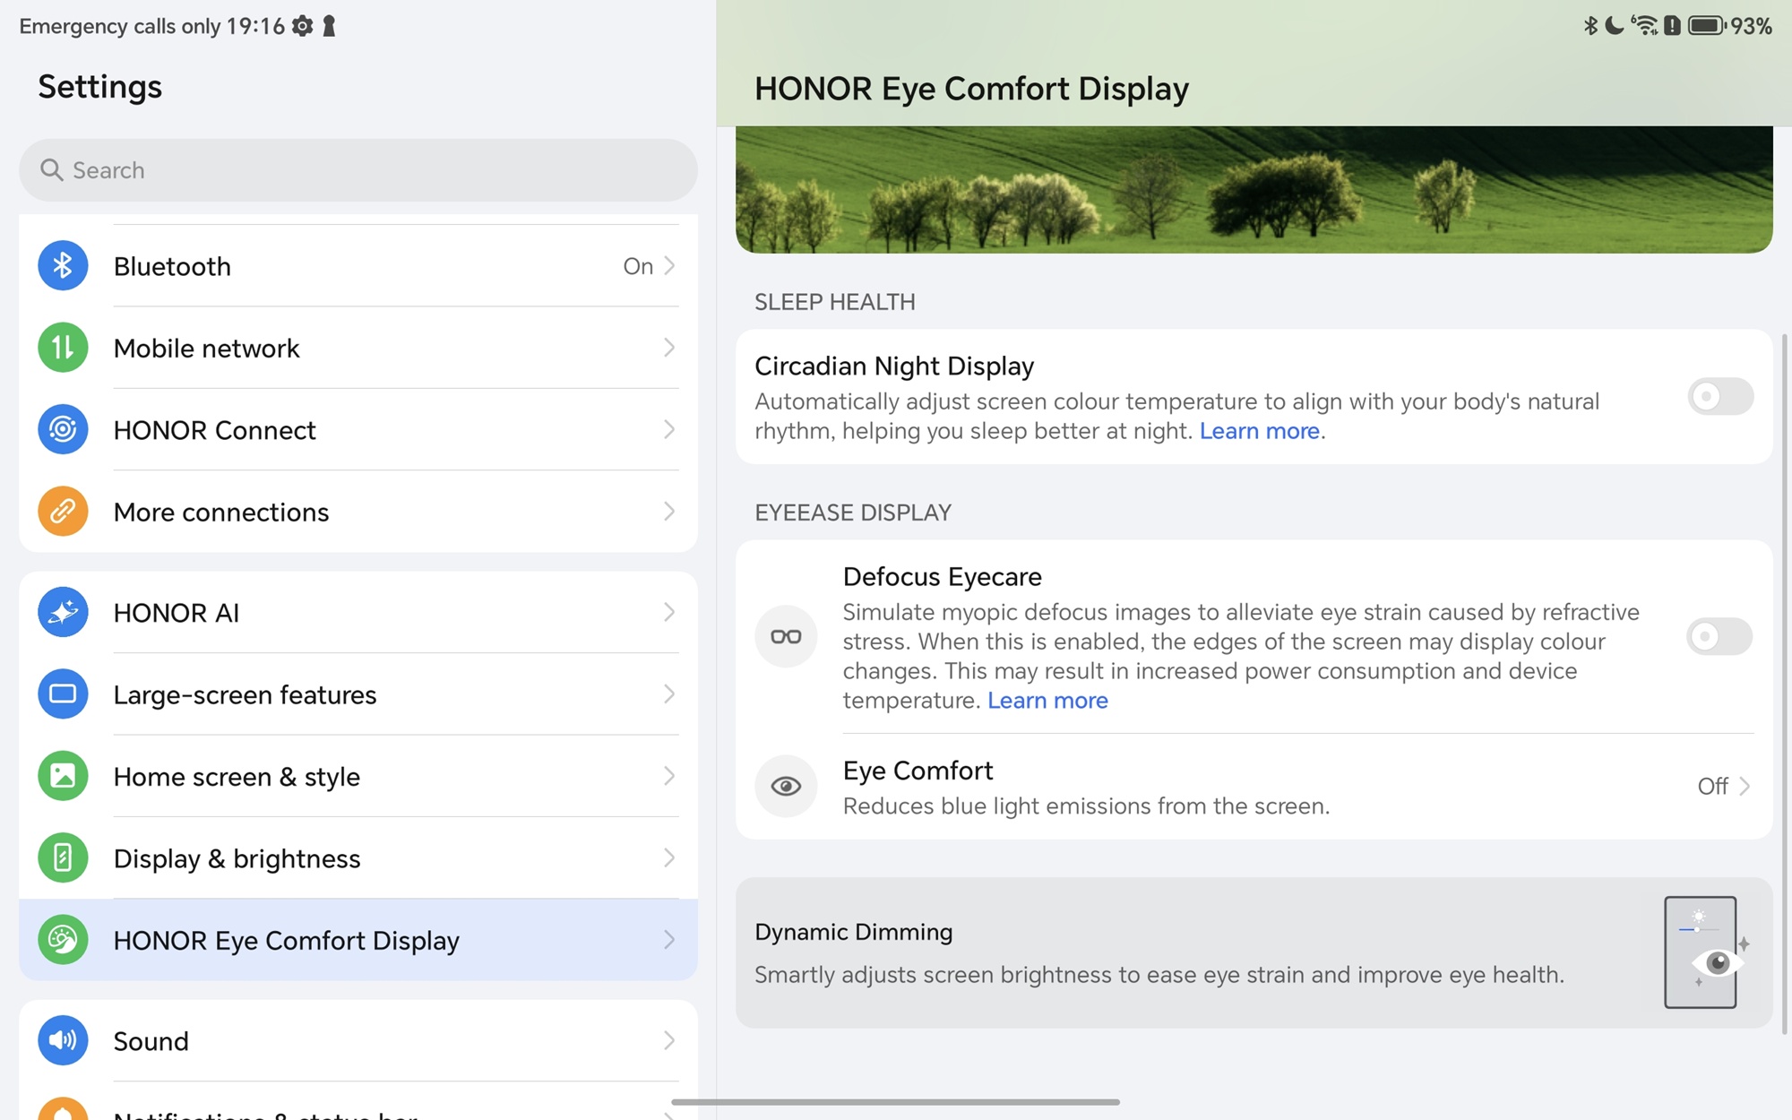Tap the Sound speaker icon

point(63,1040)
